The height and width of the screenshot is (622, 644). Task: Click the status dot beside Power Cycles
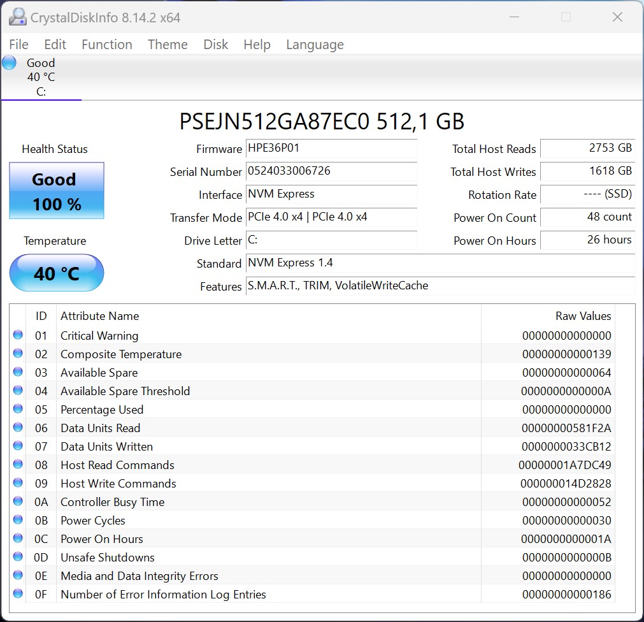tap(18, 520)
